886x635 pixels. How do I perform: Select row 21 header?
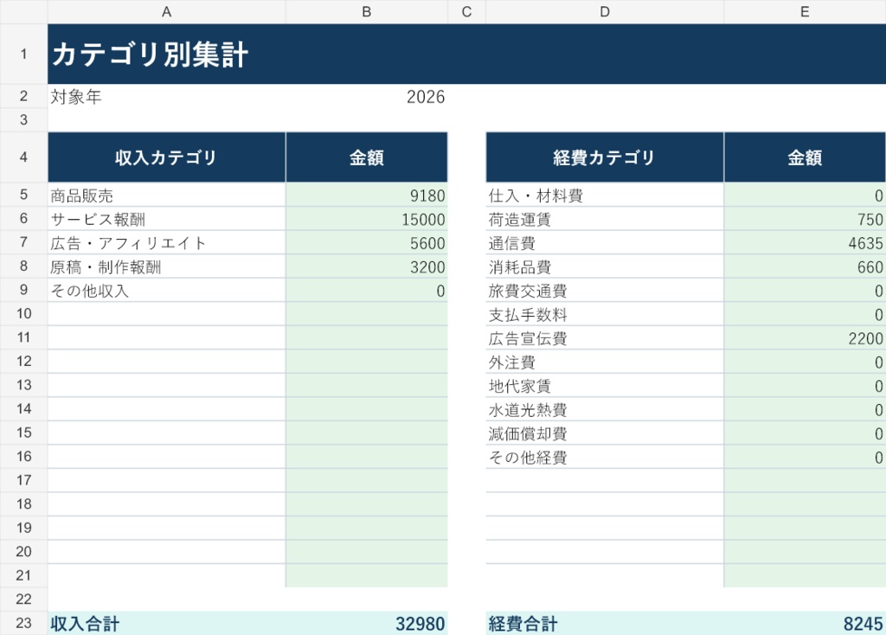coord(23,575)
